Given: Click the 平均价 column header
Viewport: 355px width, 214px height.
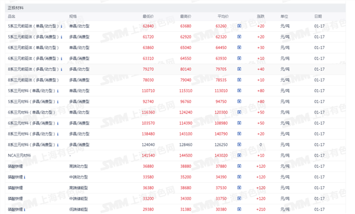Looking at the screenshot, I should [x=223, y=17].
